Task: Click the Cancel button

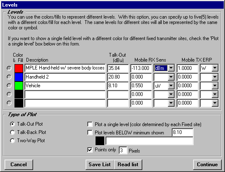Action: coord(19,165)
